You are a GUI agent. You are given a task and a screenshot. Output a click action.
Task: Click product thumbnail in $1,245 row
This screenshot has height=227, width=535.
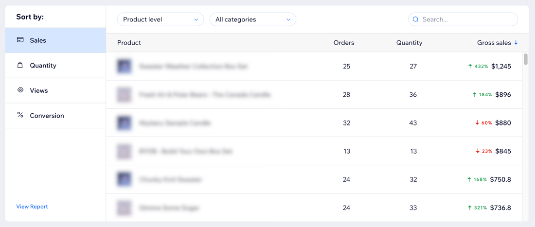point(124,67)
